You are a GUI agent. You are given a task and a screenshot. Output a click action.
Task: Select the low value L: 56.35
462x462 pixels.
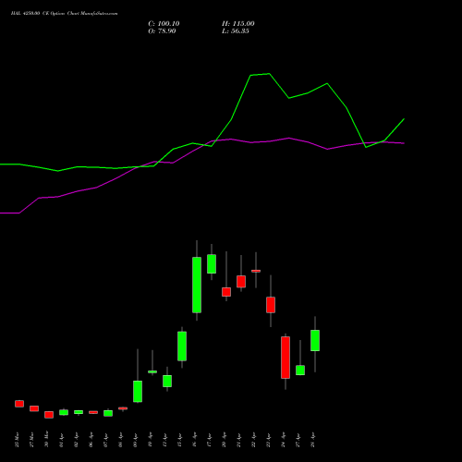pyautogui.click(x=236, y=31)
